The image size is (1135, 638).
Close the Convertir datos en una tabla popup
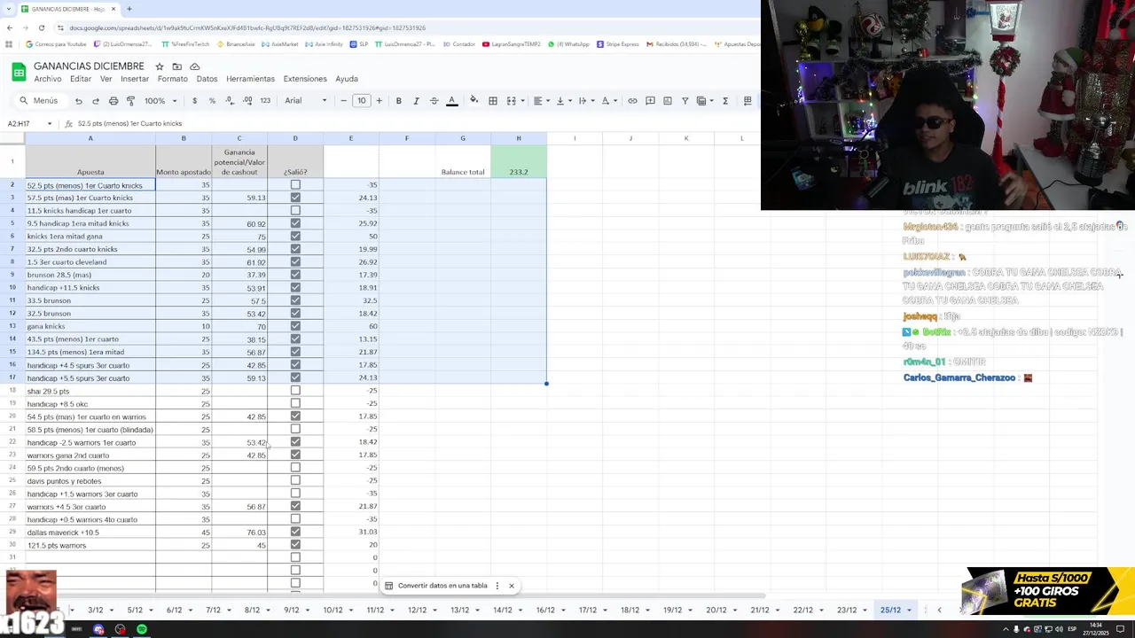tap(512, 586)
